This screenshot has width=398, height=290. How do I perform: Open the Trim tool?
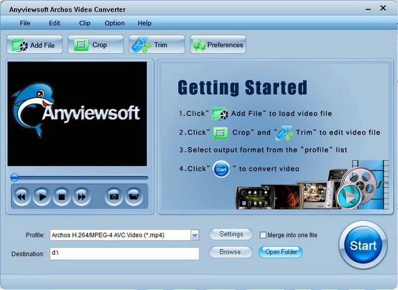click(157, 45)
